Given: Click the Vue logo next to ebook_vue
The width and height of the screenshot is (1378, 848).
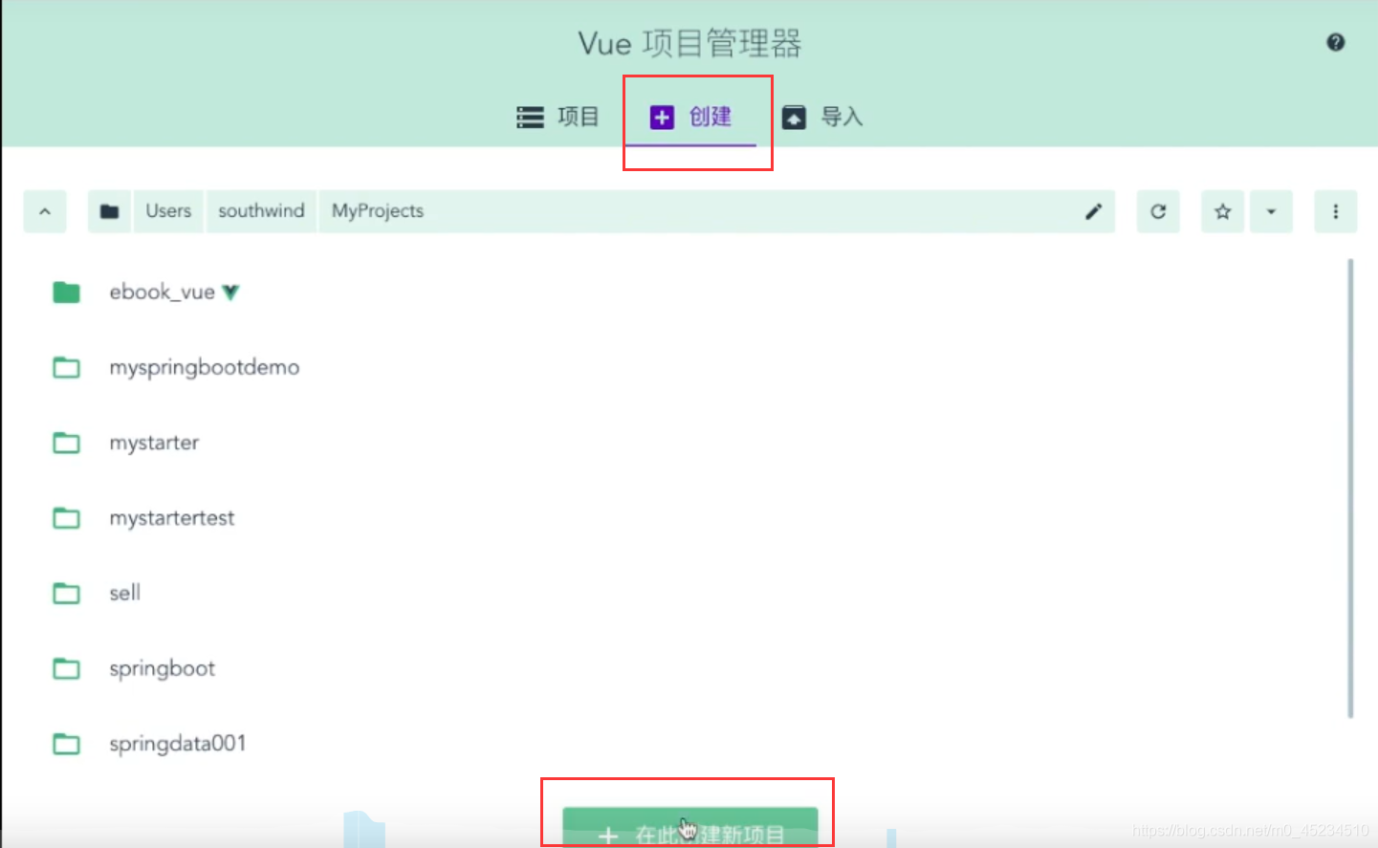Looking at the screenshot, I should click(x=230, y=293).
